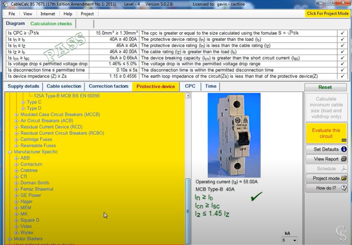Click the How do I? button
Viewport: 352px width, 245px height.
click(x=326, y=188)
